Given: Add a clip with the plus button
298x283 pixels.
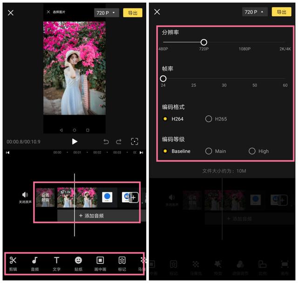Looking at the screenshot, I should tap(134, 198).
